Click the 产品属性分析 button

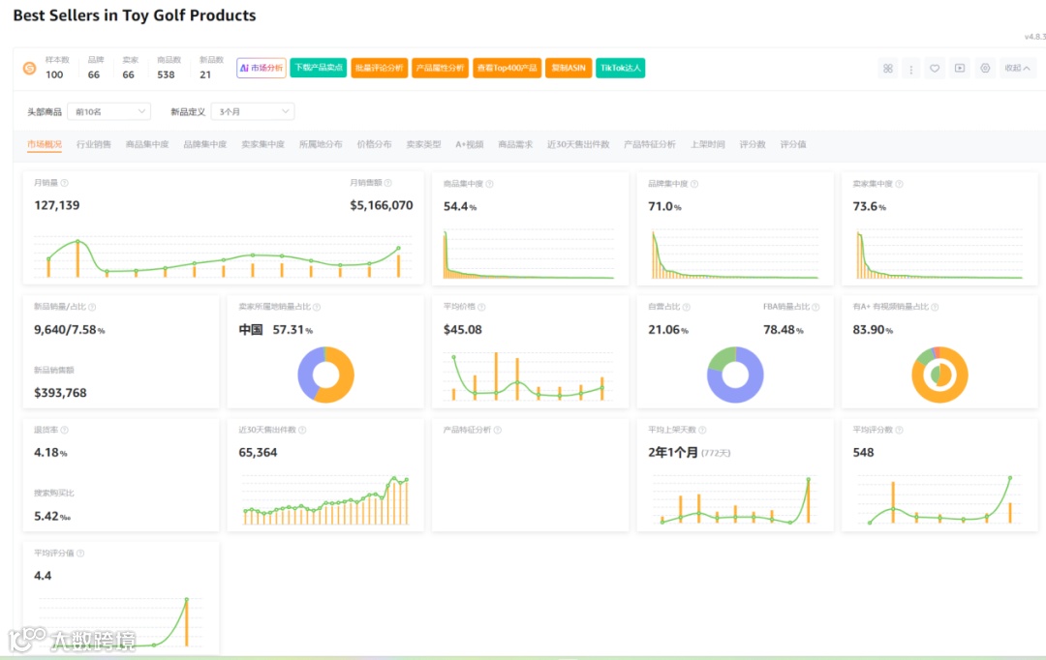(441, 68)
